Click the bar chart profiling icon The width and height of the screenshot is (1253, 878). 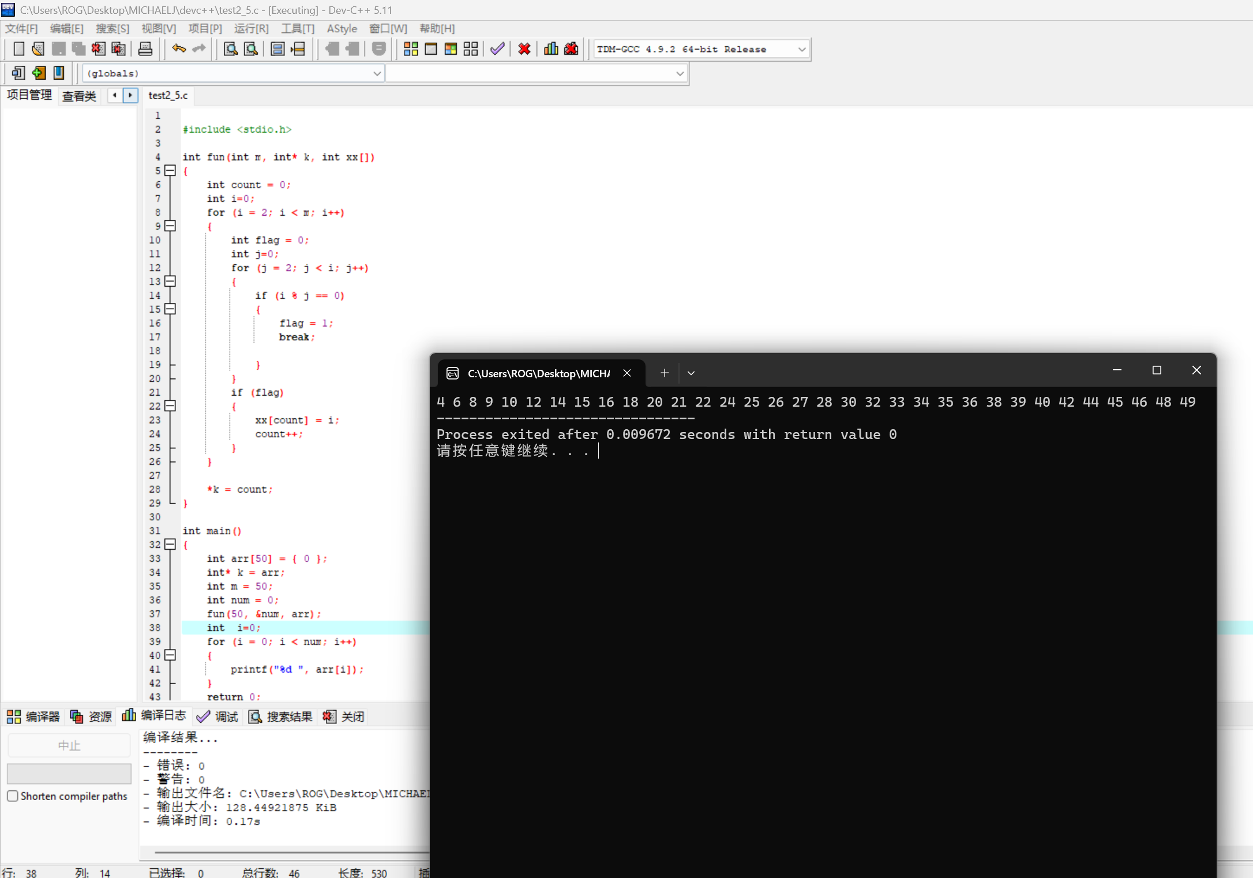551,49
